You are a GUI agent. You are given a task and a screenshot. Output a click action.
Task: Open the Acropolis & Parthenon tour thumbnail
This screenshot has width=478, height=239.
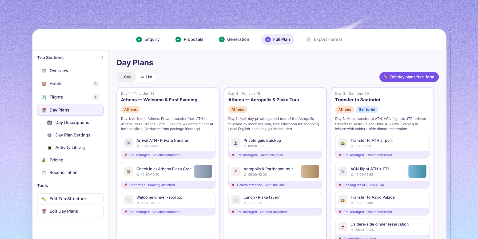(310, 171)
